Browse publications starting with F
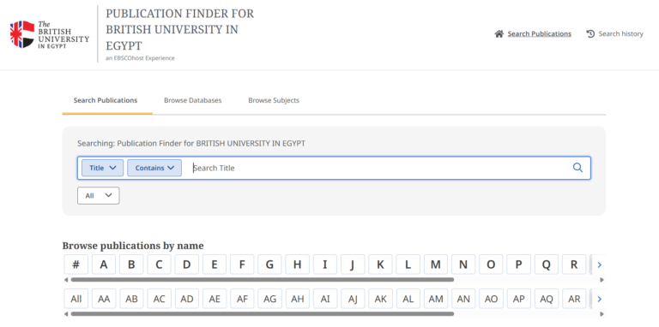Image resolution: width=659 pixels, height=327 pixels. (242, 265)
